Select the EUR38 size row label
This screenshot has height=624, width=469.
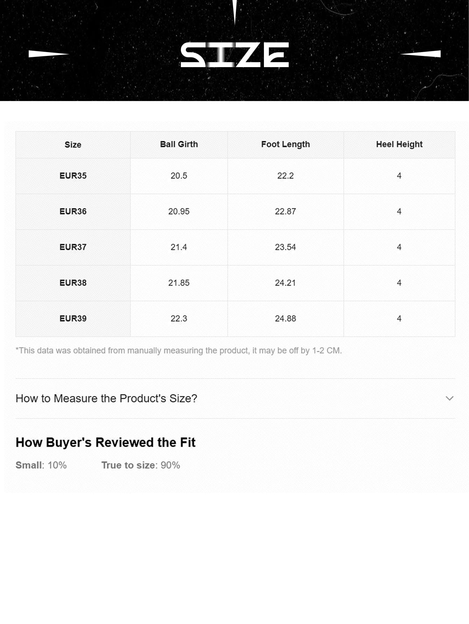coord(73,283)
